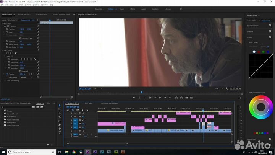
Task: Toggle the mask Inverted checkbox
Action: pos(21,71)
